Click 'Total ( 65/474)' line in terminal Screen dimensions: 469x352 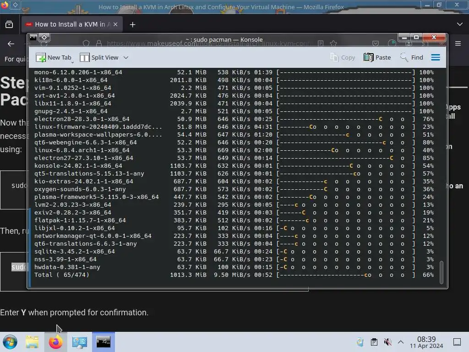pos(234,275)
